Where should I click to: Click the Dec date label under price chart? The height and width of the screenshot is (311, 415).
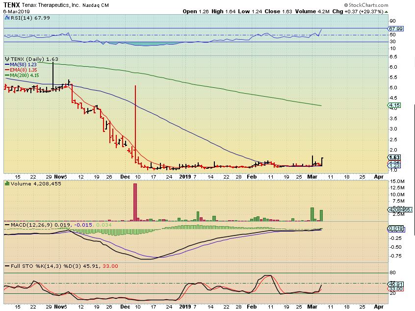point(125,177)
